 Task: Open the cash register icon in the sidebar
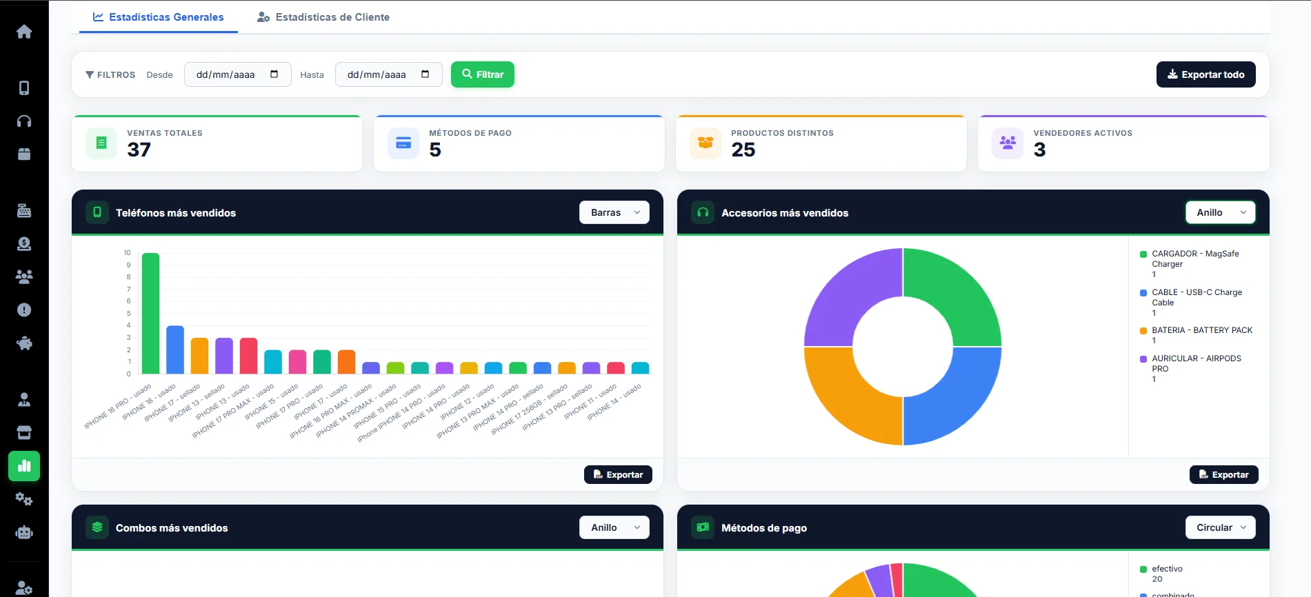coord(24,210)
